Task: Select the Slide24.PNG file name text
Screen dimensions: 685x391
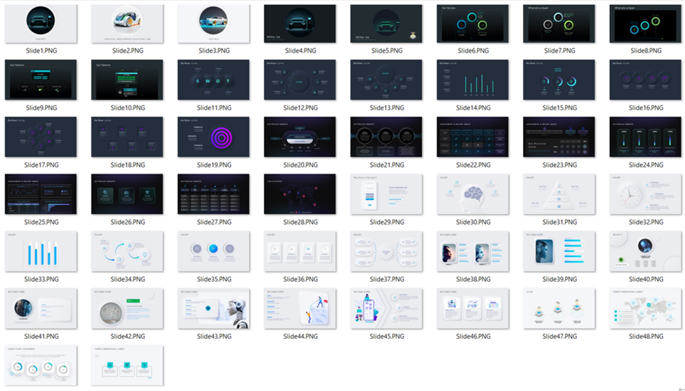Action: tap(646, 165)
